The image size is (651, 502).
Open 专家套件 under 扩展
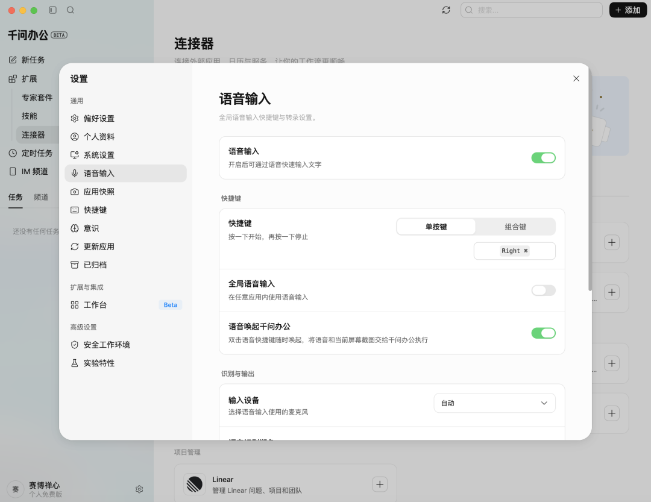37,98
